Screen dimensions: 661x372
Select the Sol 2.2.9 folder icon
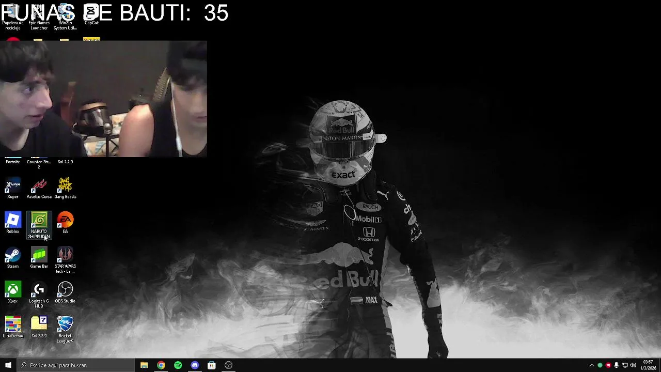point(39,327)
